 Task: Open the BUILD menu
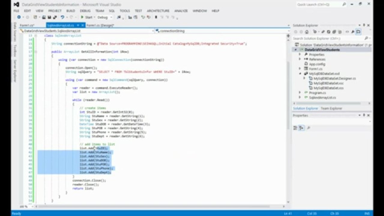(71, 11)
